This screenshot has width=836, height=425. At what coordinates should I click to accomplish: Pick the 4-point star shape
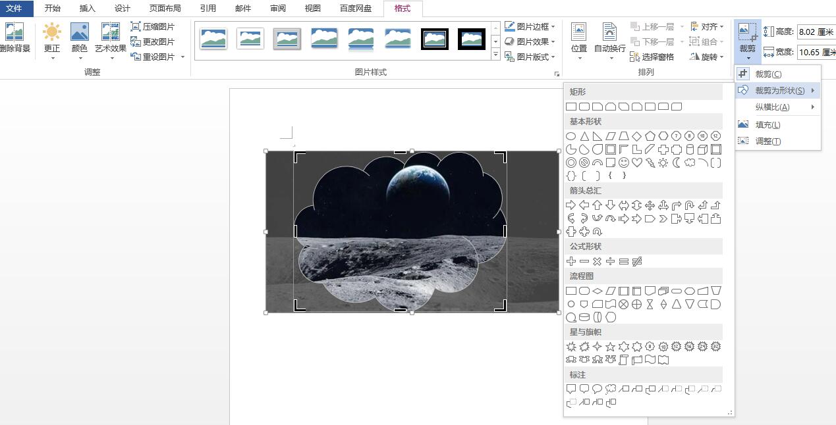598,347
